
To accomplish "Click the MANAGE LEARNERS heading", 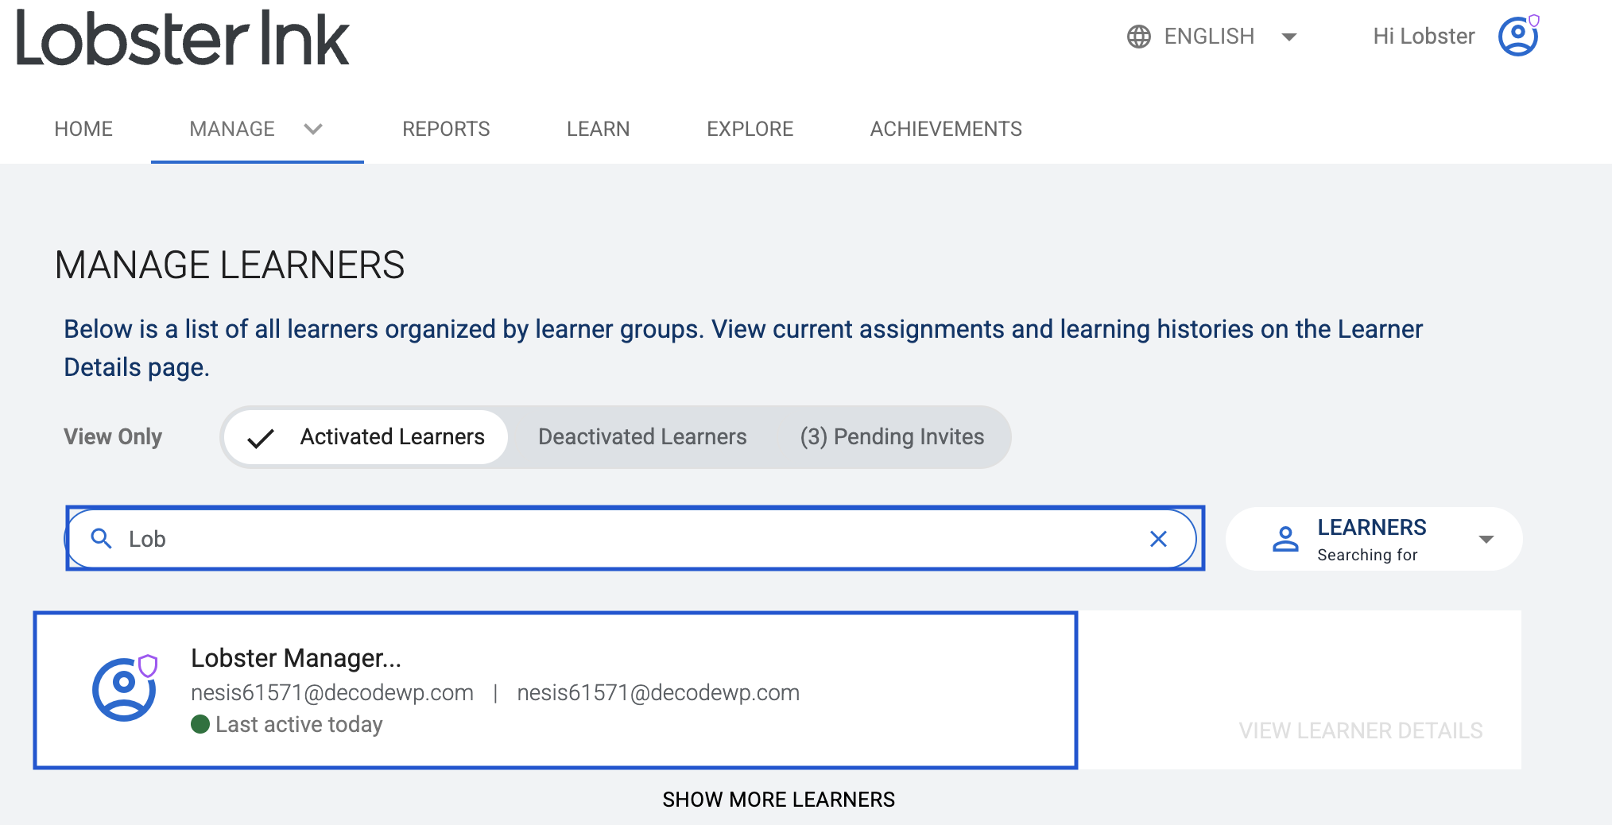I will click(230, 265).
